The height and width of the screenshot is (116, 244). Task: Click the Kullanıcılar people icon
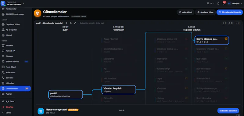(x=3, y=72)
